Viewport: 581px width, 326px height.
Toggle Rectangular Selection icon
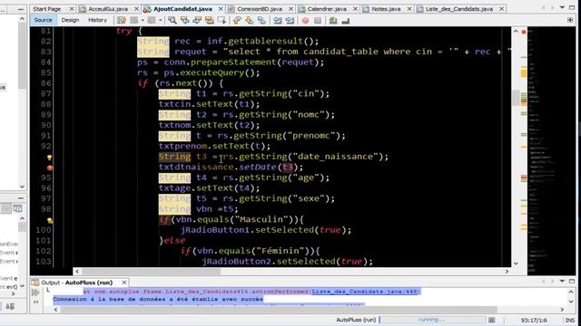[x=222, y=20]
